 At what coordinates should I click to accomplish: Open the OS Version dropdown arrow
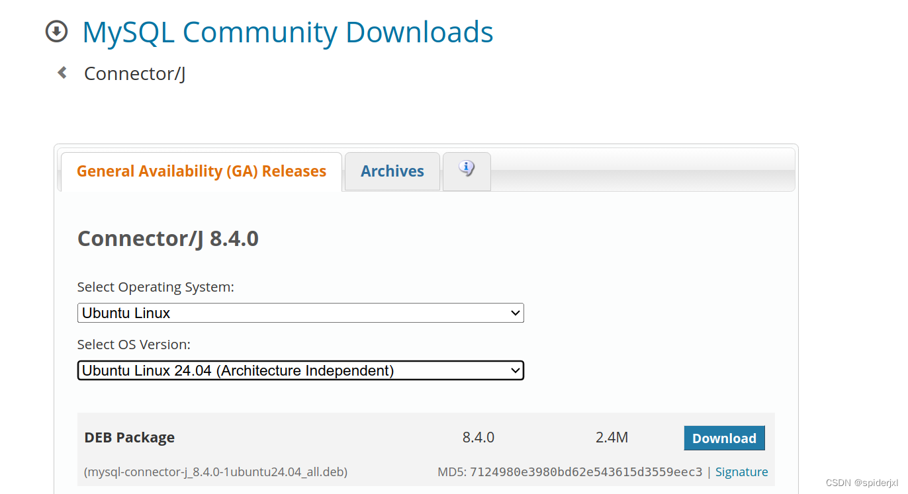click(516, 370)
